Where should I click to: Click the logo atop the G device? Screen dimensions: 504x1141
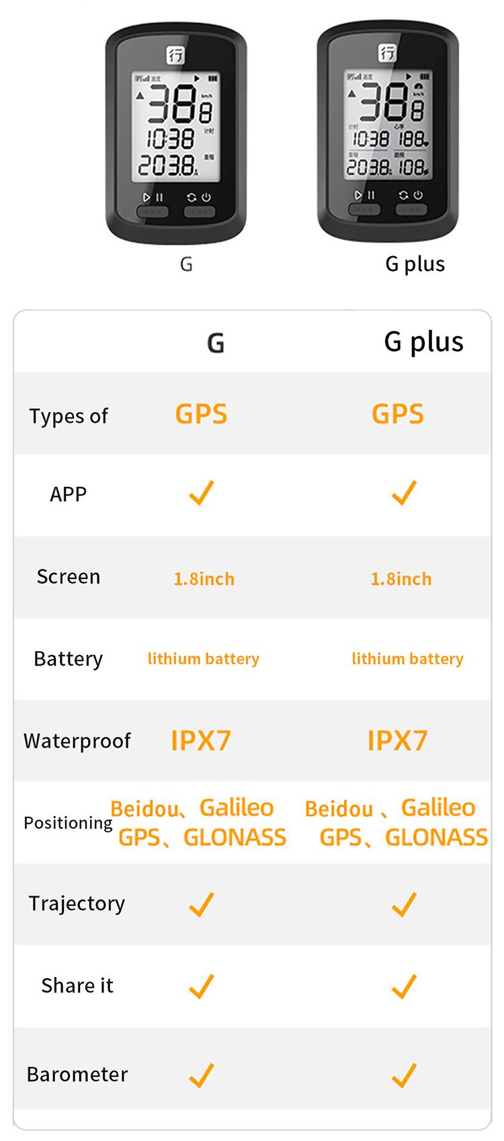point(175,54)
